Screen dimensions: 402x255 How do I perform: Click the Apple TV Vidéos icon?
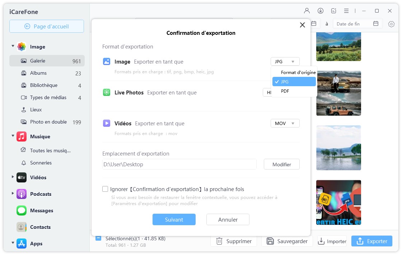point(22,177)
